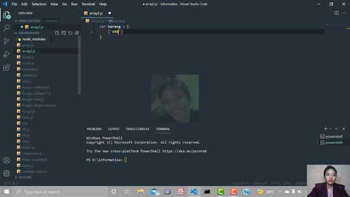Open the red Camtasia recorder icon on taskbar

point(234,192)
